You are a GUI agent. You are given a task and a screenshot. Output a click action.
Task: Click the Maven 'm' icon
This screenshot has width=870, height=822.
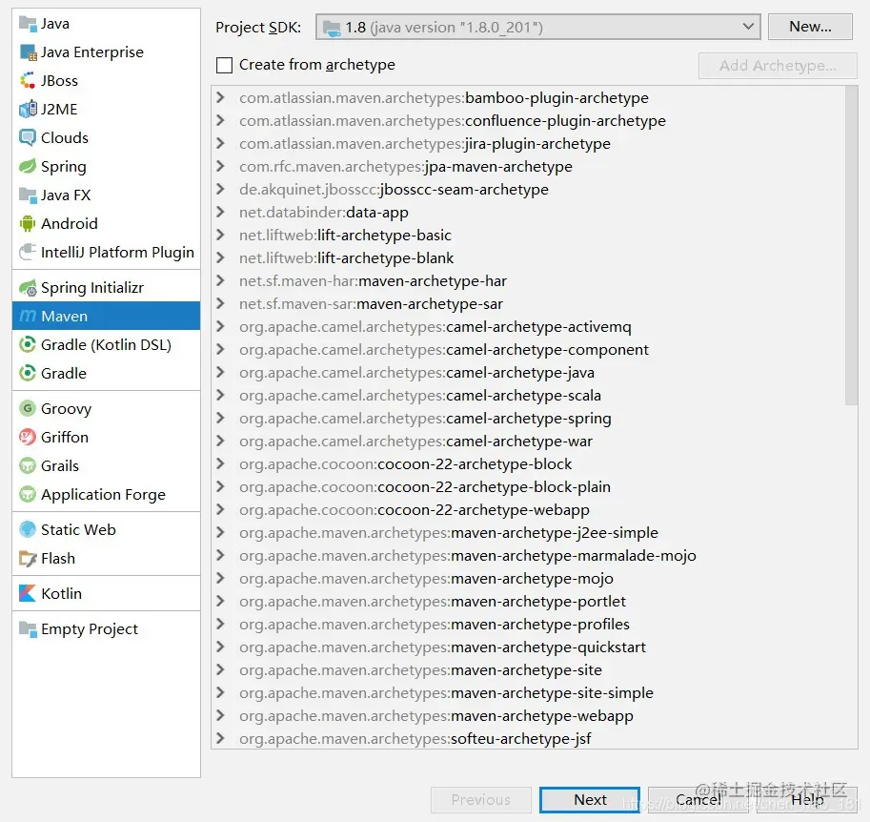pos(28,316)
